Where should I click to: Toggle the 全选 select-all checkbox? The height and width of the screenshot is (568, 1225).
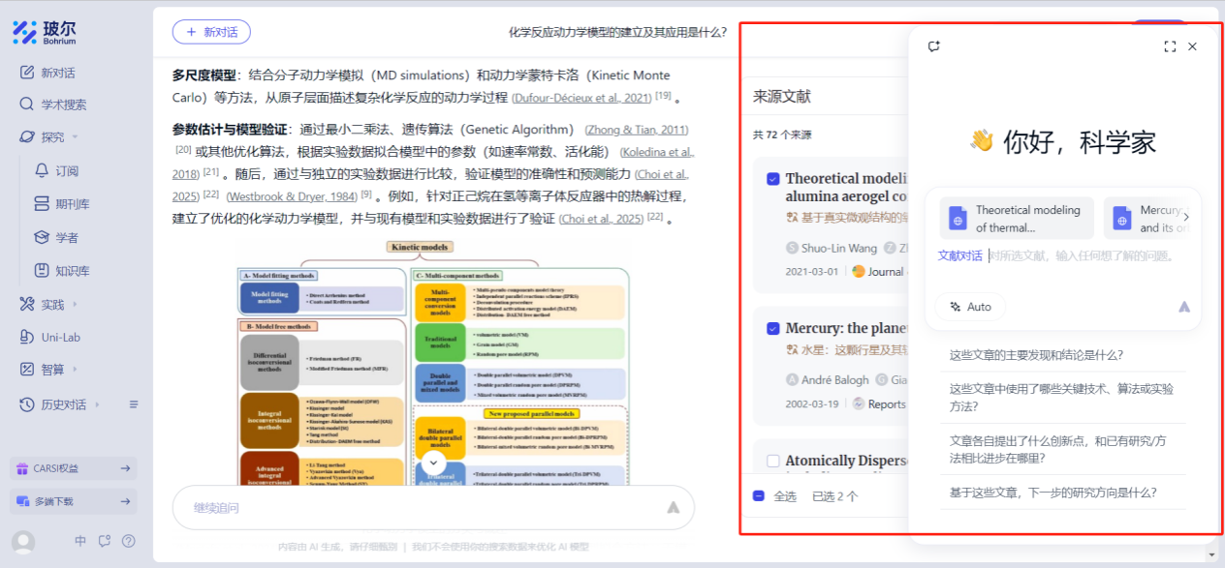tap(759, 496)
